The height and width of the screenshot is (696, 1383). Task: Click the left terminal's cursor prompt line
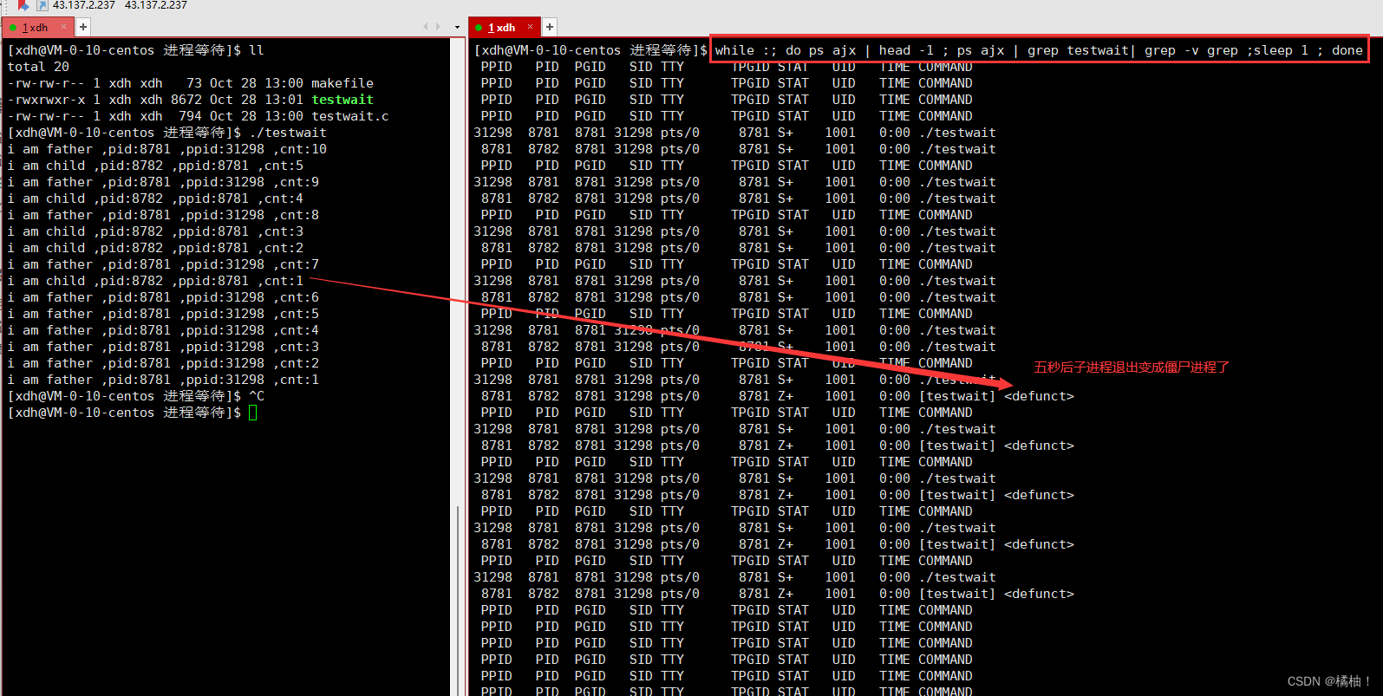(x=132, y=413)
